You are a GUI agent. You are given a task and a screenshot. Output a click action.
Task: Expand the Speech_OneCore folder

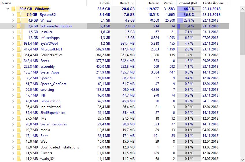pyautogui.click(x=13, y=84)
